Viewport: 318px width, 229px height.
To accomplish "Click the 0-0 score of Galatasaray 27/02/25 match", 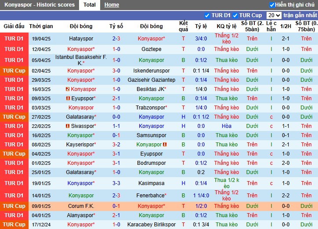I will (116, 117).
